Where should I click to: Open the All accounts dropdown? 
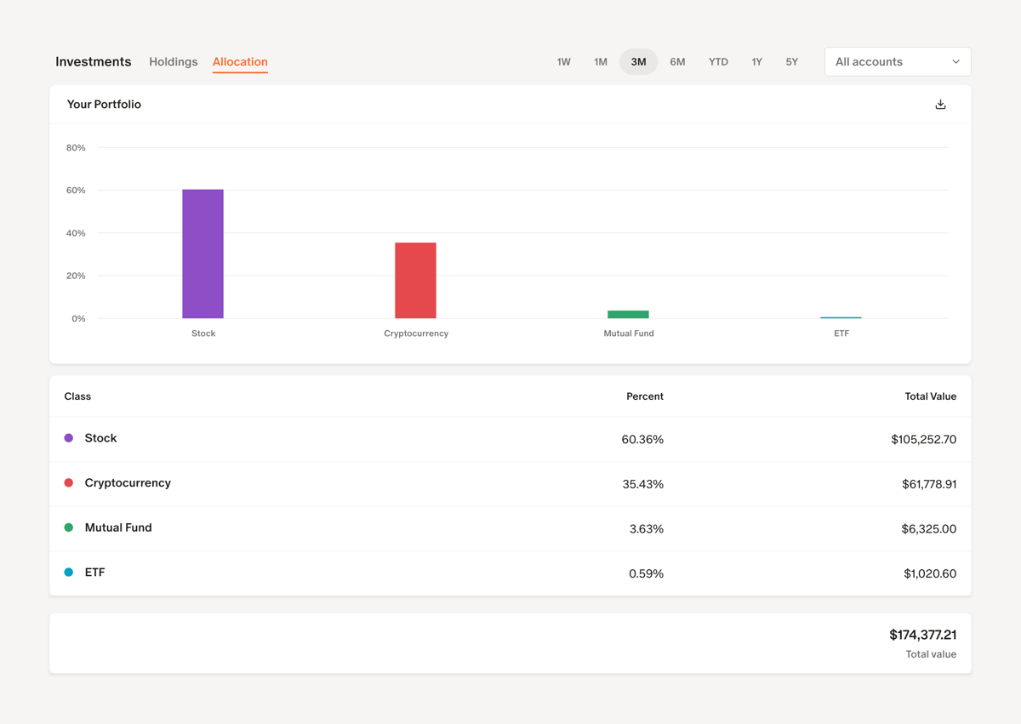[898, 61]
